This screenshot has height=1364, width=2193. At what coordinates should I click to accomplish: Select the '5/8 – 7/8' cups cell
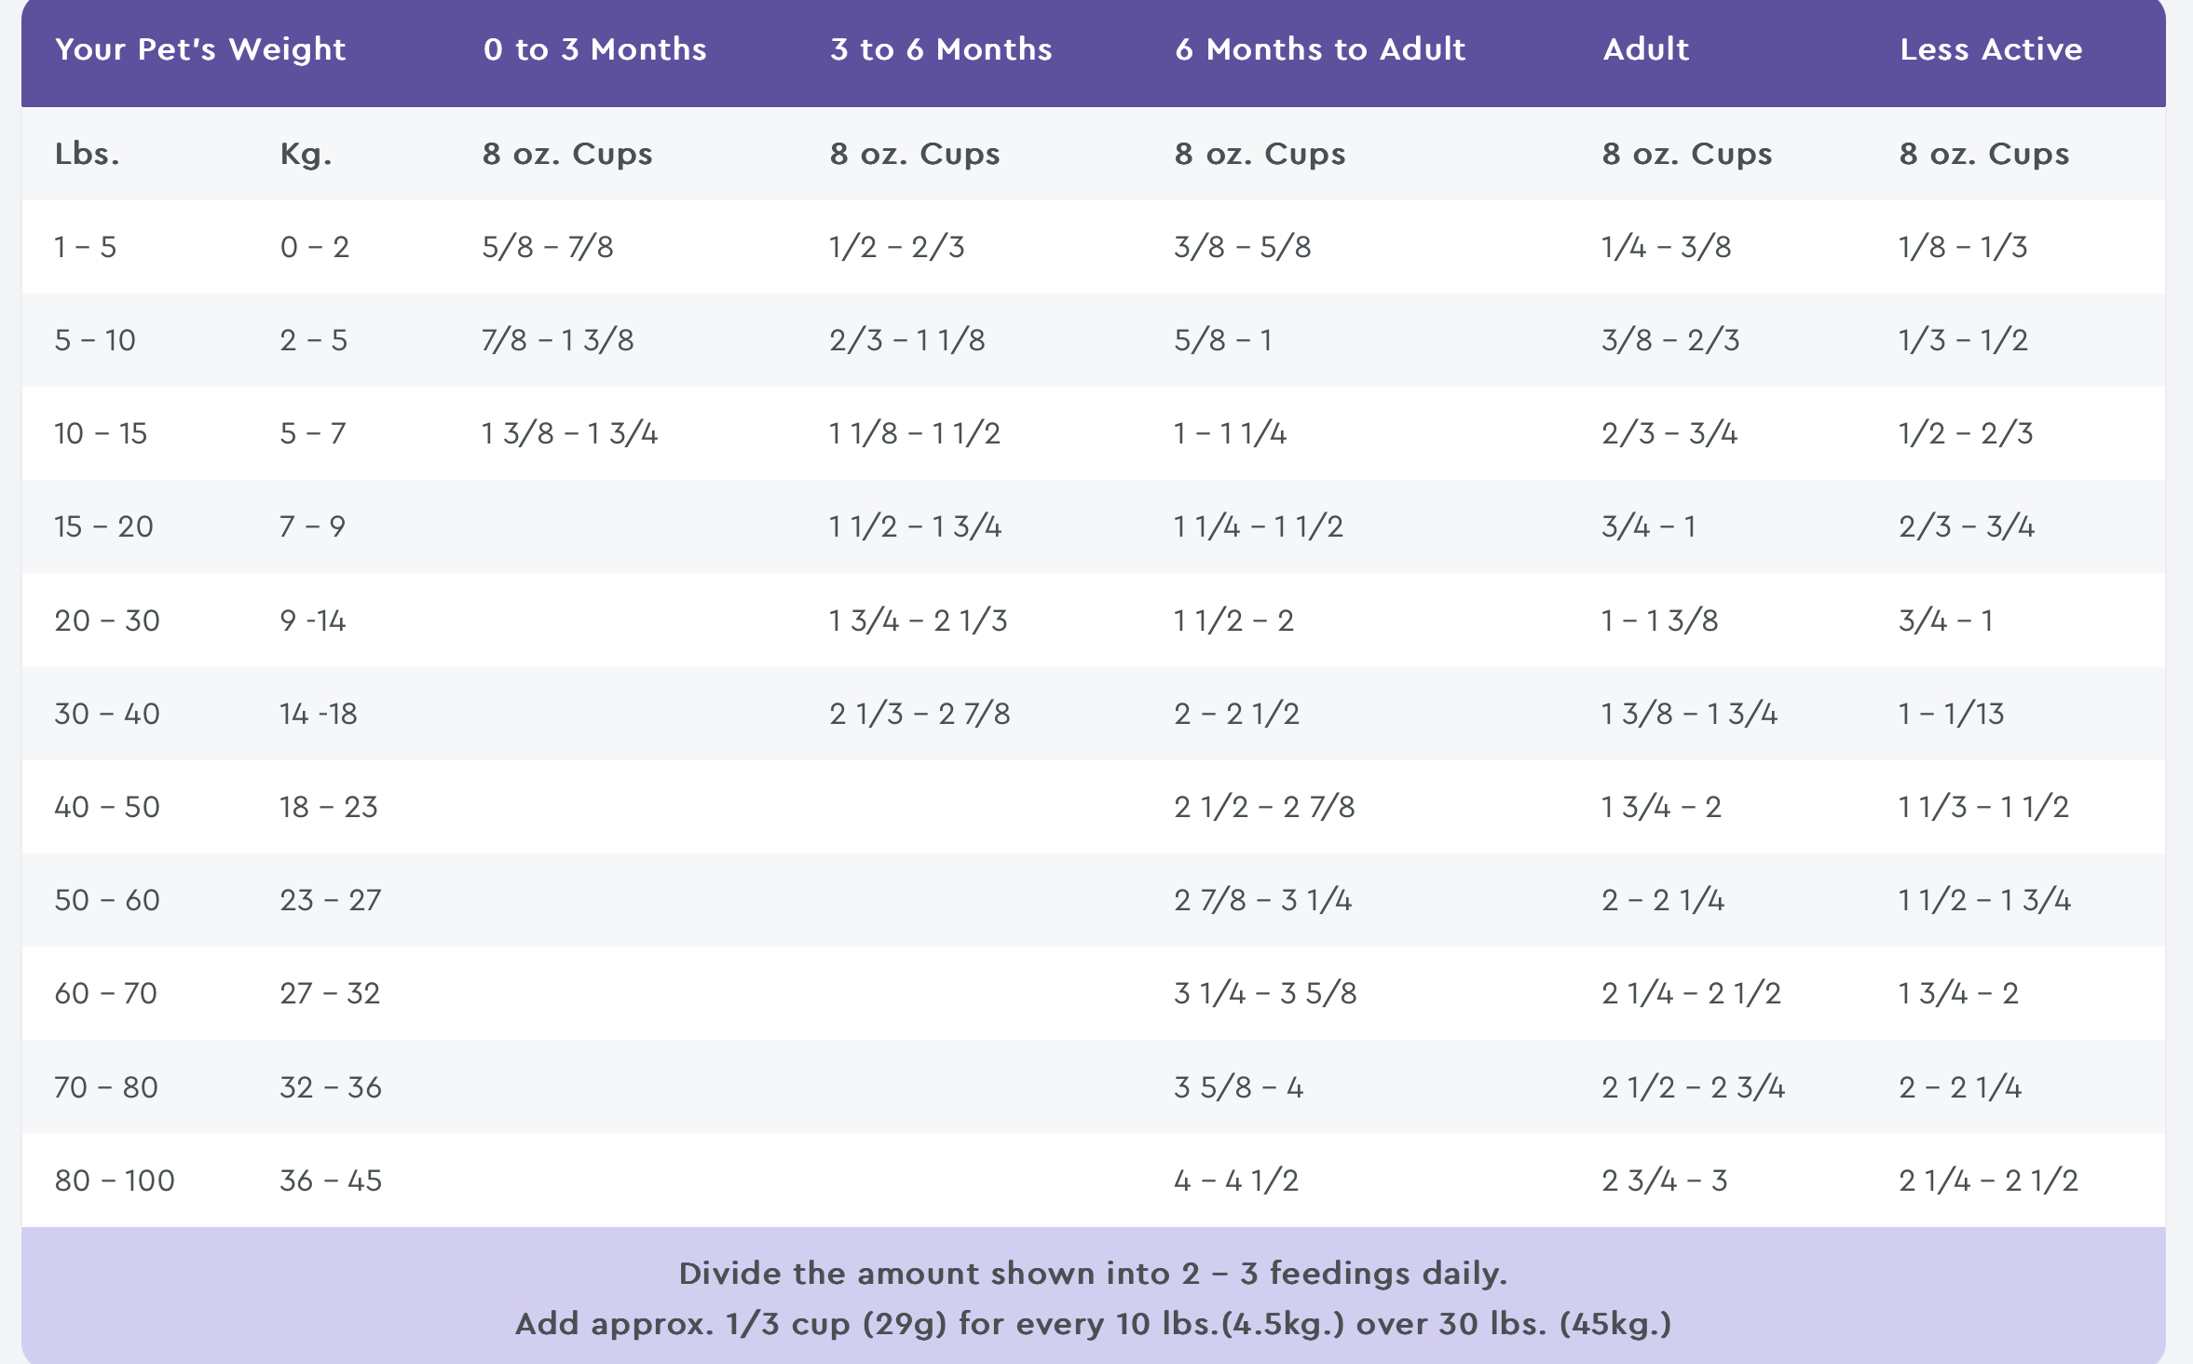(547, 247)
